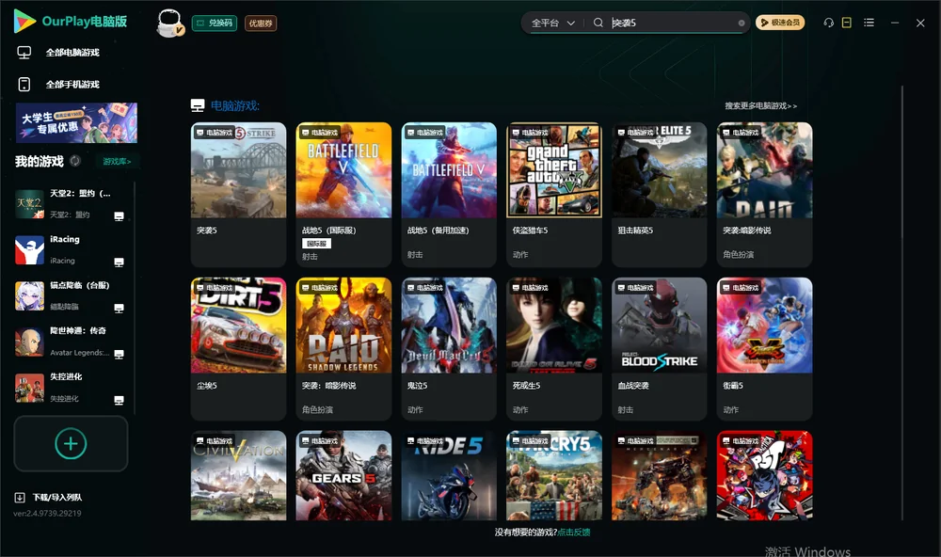Click PC icon in 失控进化 row
The width and height of the screenshot is (941, 557).
point(119,401)
